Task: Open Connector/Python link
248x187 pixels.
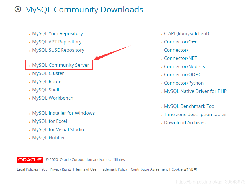Action: pyautogui.click(x=184, y=83)
